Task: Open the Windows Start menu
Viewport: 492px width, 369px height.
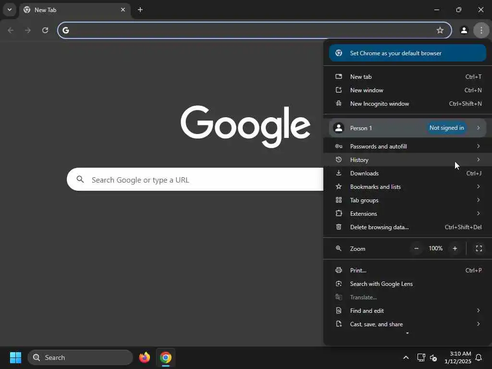Action: tap(15, 357)
